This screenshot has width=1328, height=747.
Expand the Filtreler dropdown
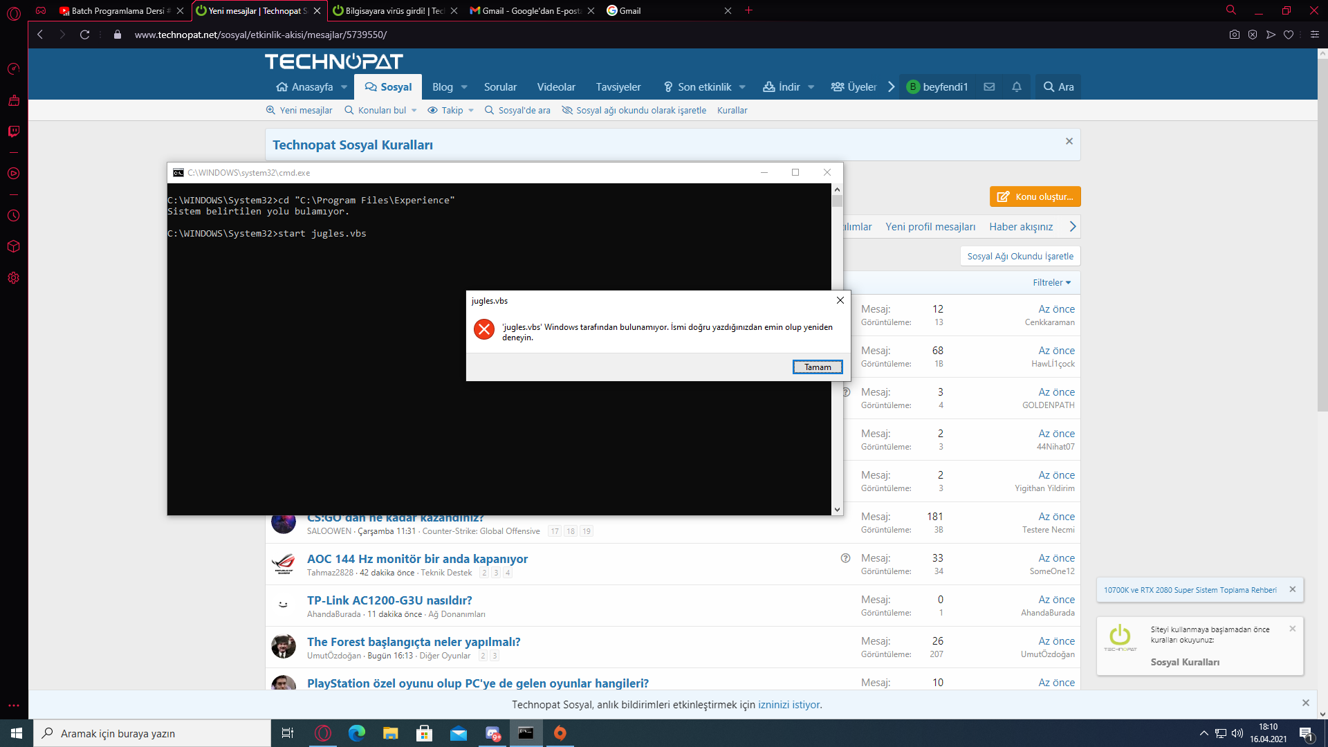click(1051, 282)
